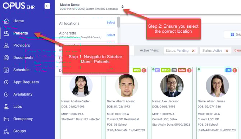This screenshot has width=241, height=139.
Task: Click text Name: Abalina Carter
Action: click(x=76, y=101)
